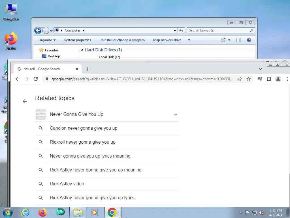This screenshot has width=290, height=218.
Task: Go back in Chrome browser history
Action: click(x=17, y=79)
